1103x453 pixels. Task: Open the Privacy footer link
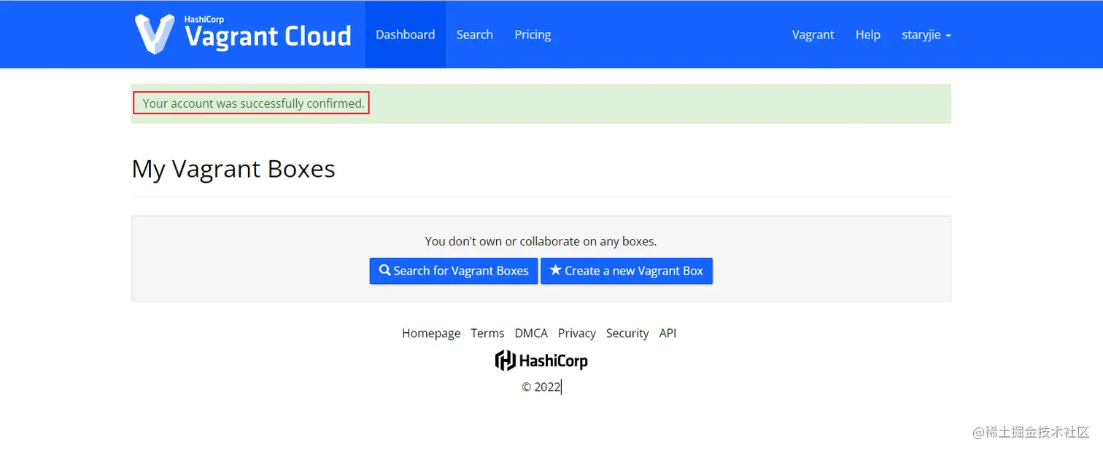coord(577,333)
